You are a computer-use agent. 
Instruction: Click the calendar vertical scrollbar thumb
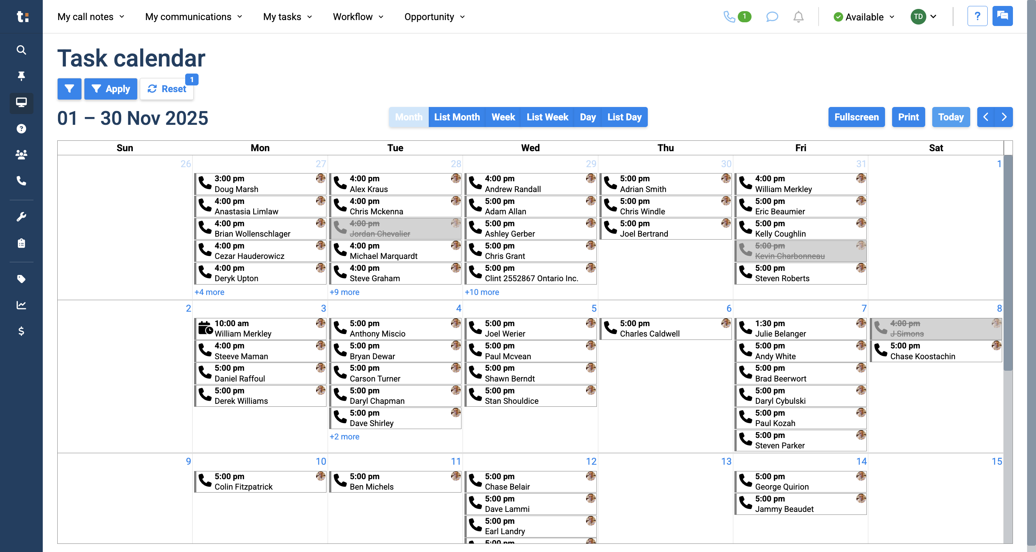pos(1007,263)
